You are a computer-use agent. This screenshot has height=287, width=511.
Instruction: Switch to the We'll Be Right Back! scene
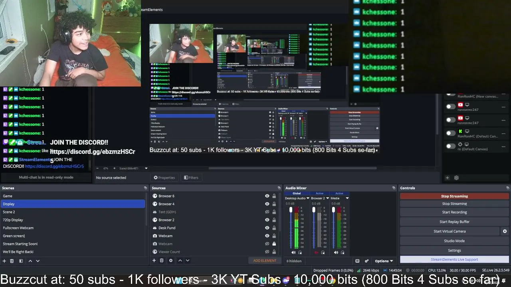pos(73,252)
